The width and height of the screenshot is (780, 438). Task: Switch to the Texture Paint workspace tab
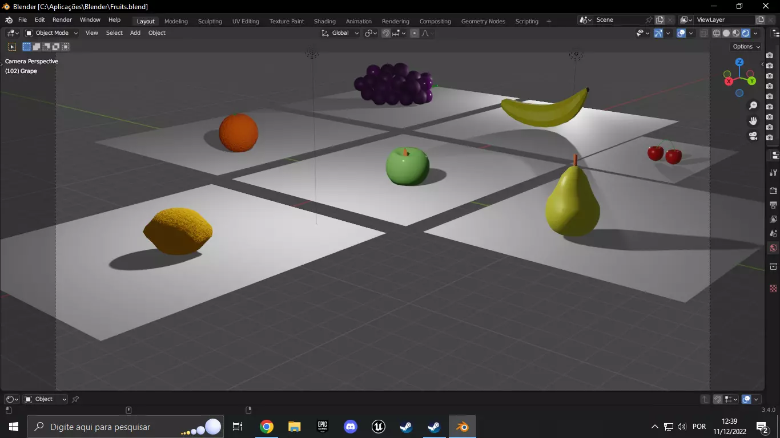(287, 21)
